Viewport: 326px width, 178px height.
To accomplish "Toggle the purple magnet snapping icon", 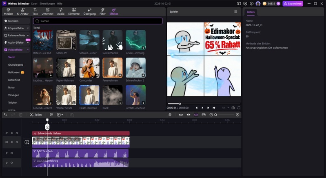I will [196, 115].
